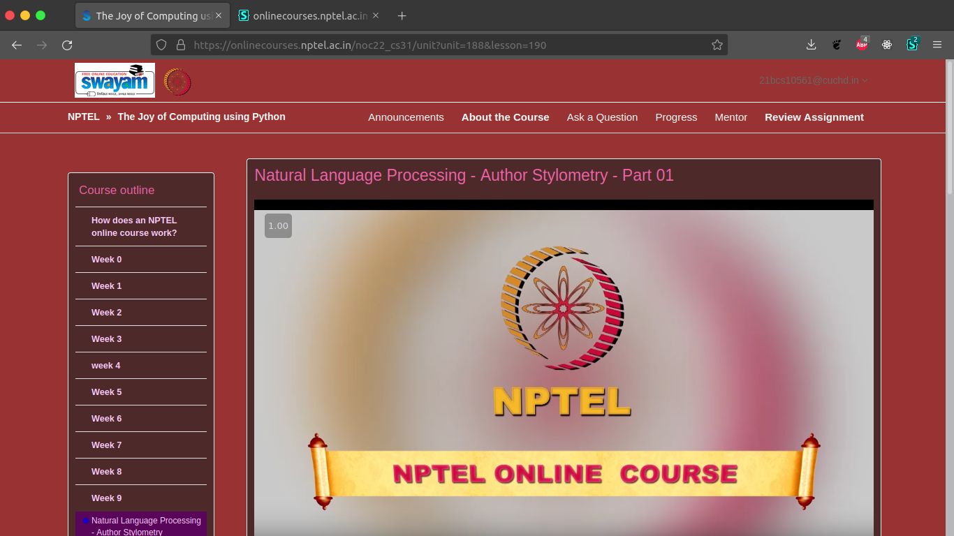Open Ask a Question page
Image resolution: width=954 pixels, height=536 pixels.
(x=602, y=117)
